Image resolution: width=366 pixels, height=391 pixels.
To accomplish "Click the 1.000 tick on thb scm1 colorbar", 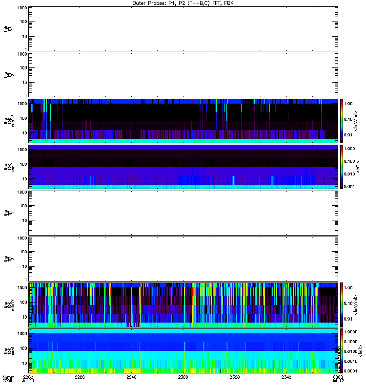I will (x=349, y=149).
